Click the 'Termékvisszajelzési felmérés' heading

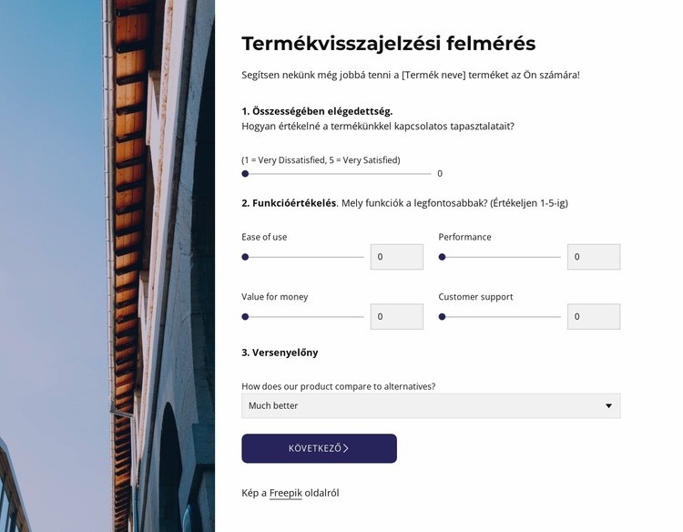click(388, 44)
